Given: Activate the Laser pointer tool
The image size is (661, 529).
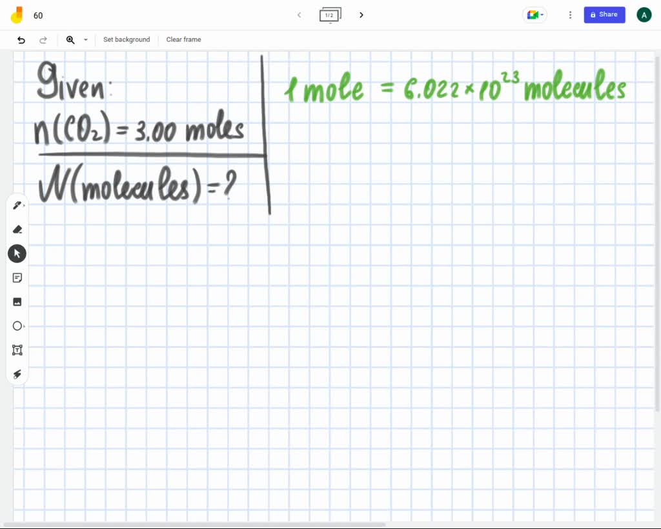Looking at the screenshot, I should [x=17, y=374].
